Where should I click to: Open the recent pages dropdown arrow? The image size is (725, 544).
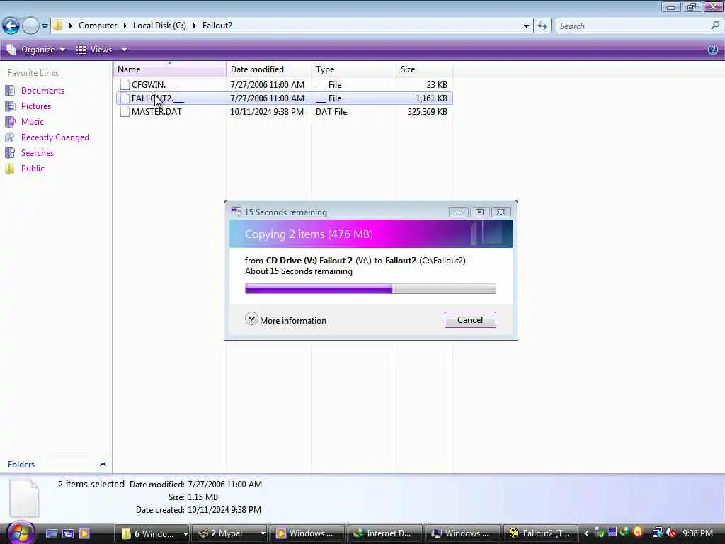(45, 26)
